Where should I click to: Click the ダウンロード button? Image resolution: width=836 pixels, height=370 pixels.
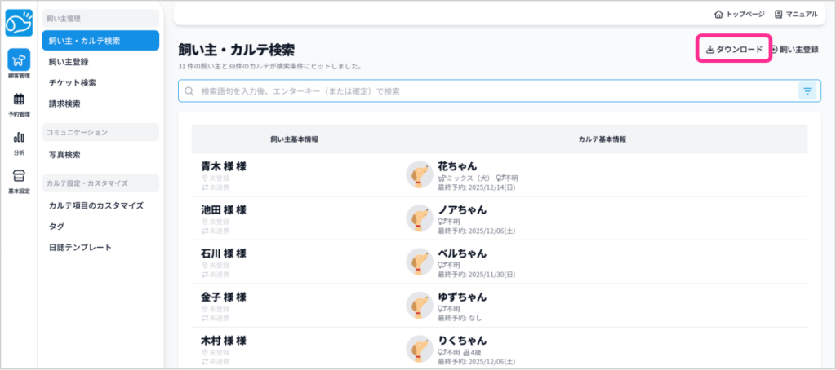[x=734, y=50]
